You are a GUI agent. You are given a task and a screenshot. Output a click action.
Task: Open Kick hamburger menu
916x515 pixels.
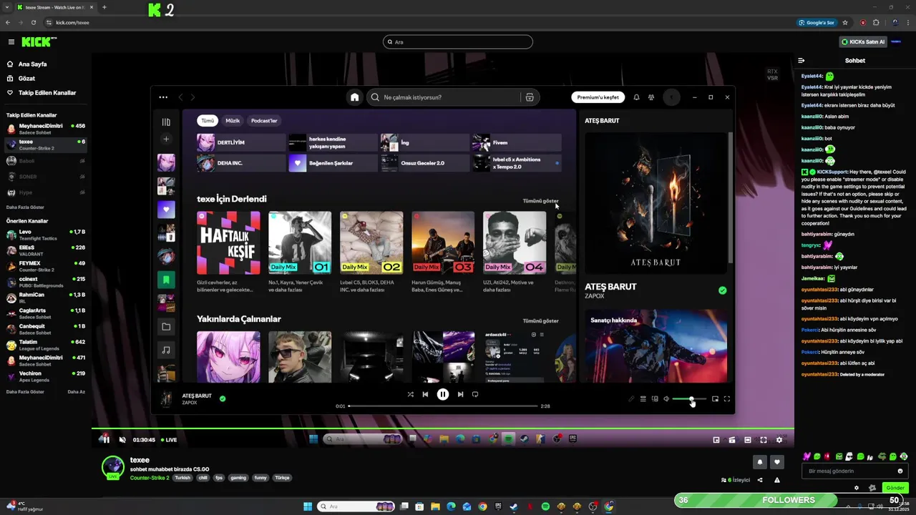(x=11, y=42)
